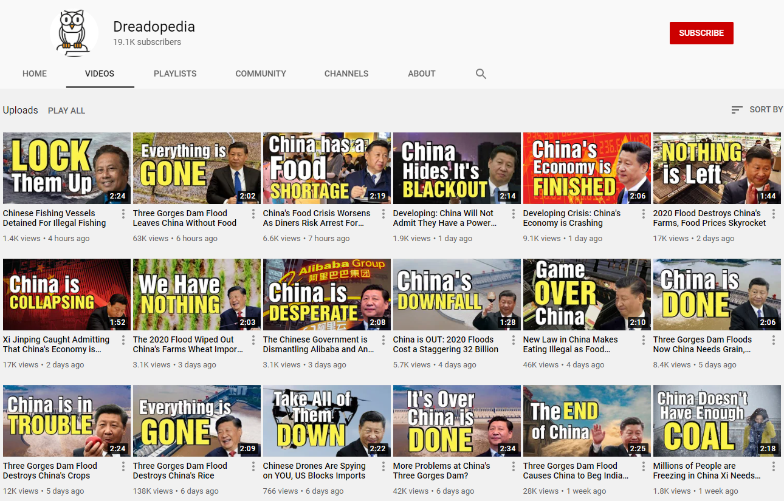Play the China Doesn't Have Enough COAL thumbnail

tap(717, 421)
